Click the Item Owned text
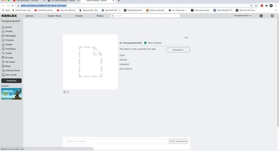Screen dimensions: 279x157 click(x=155, y=43)
